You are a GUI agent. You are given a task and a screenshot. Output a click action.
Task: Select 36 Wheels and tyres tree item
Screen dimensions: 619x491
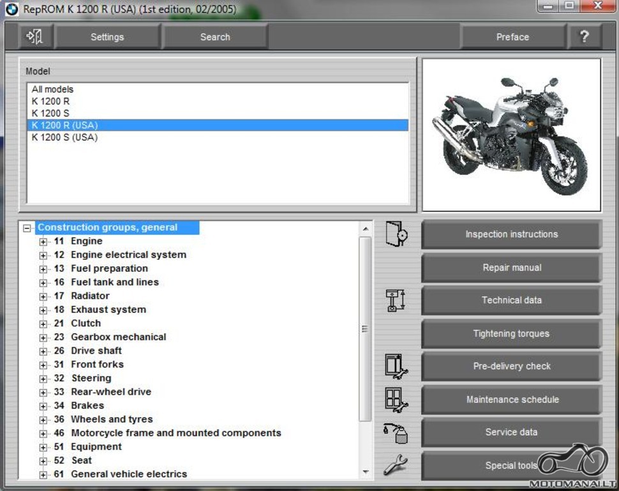click(x=103, y=419)
